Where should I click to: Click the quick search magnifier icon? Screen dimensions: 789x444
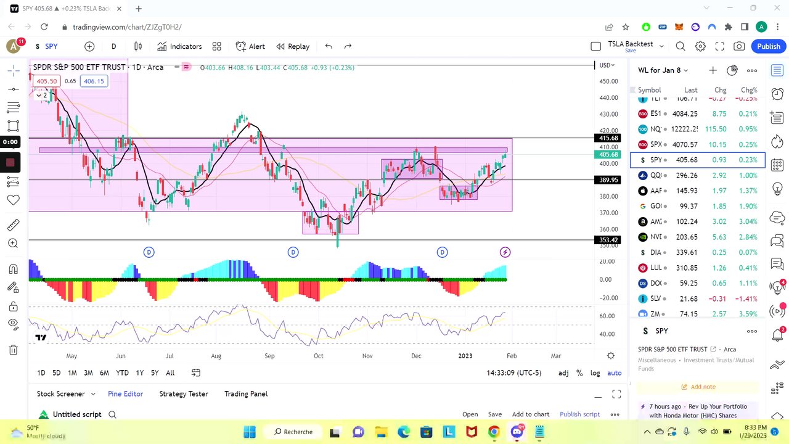pos(681,46)
